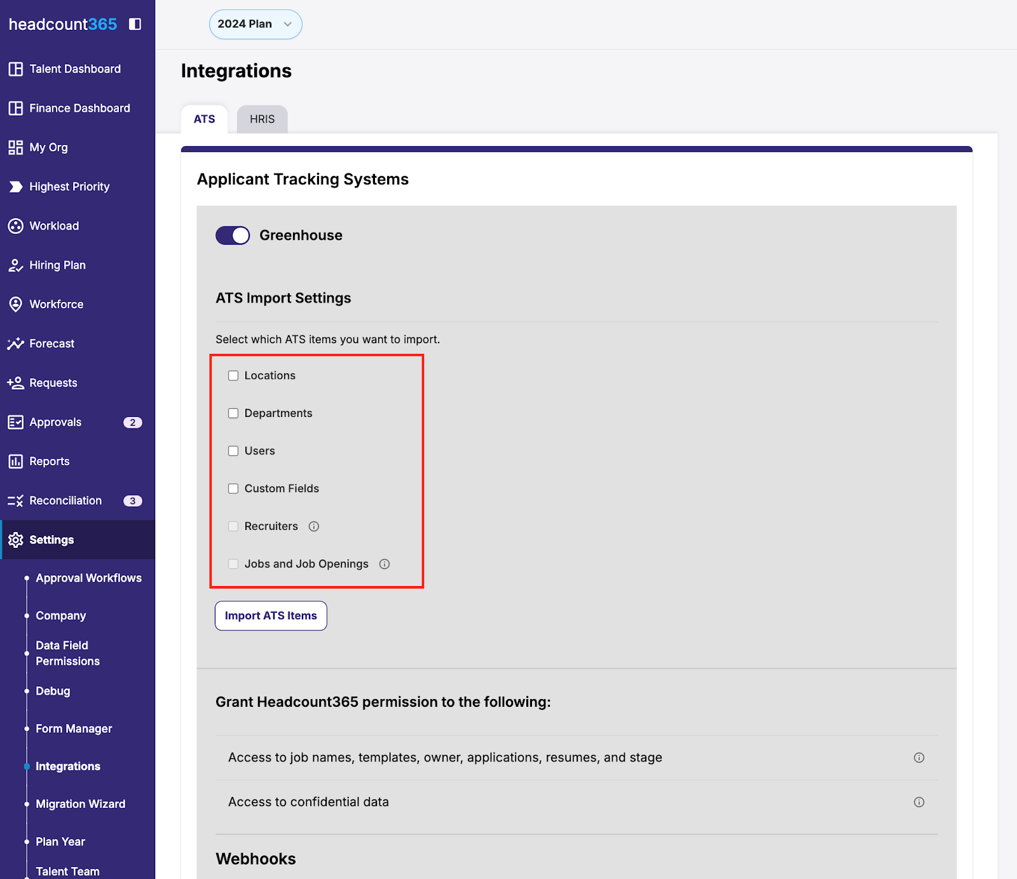Viewport: 1017px width, 879px height.
Task: Check the Recruiters checkbox
Action: coord(233,526)
